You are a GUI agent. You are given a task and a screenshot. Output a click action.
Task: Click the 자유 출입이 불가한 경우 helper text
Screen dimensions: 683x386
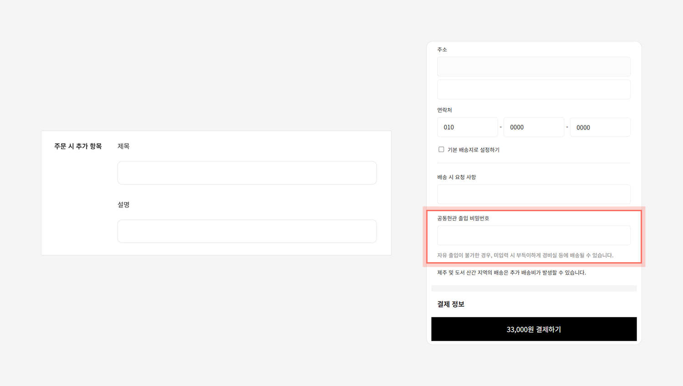coord(525,255)
